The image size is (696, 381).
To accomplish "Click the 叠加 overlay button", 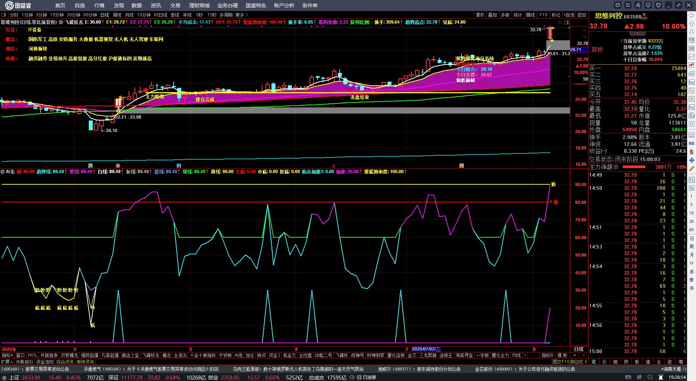I will [x=493, y=15].
